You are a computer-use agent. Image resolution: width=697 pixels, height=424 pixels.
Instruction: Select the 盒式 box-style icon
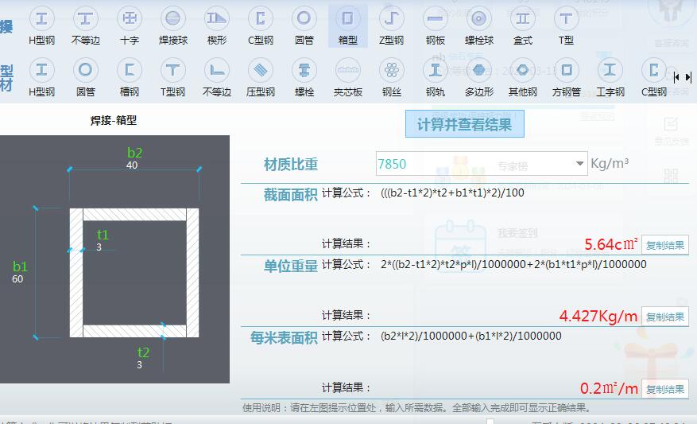522,25
